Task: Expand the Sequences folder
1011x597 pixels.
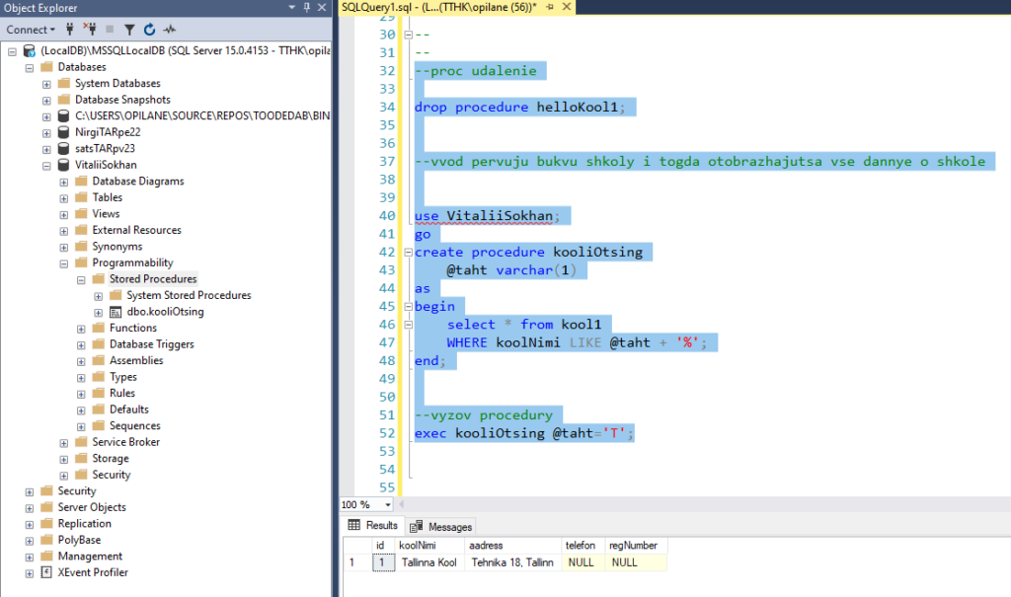Action: click(81, 427)
